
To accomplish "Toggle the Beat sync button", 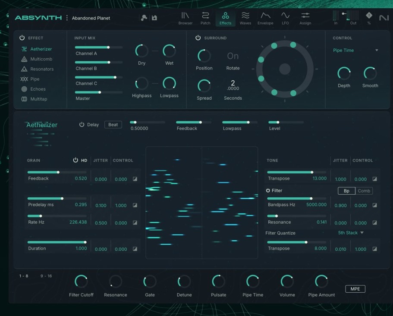I will point(113,125).
